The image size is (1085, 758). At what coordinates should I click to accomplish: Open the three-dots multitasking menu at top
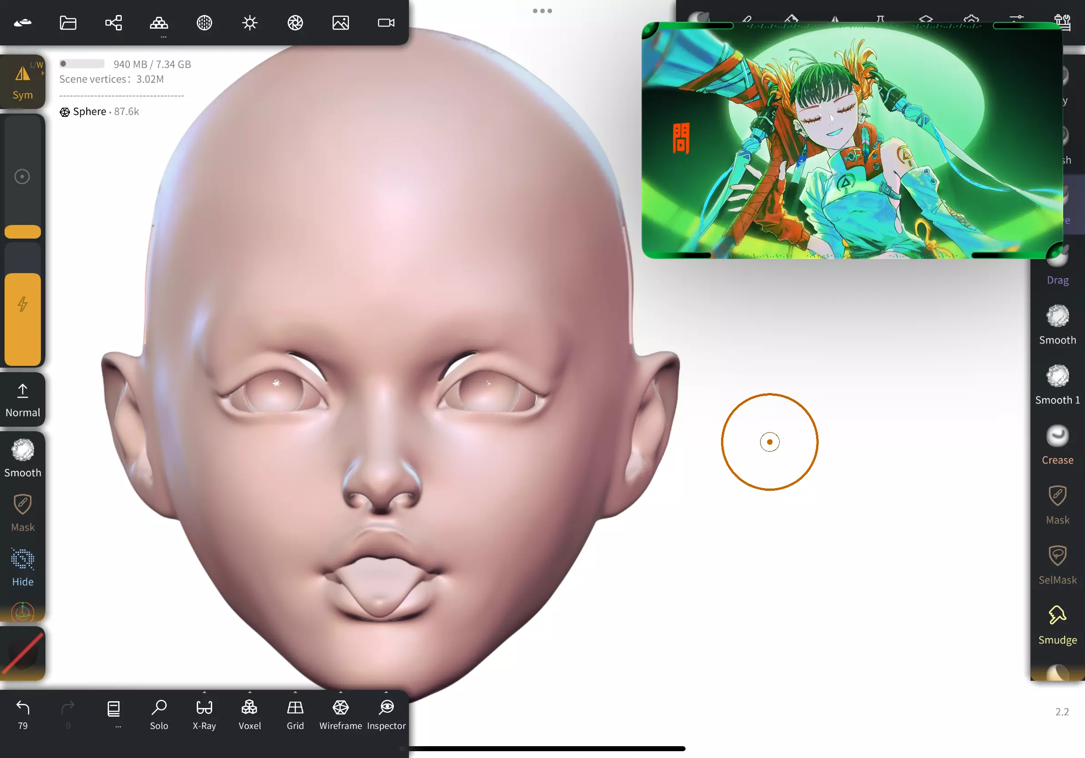click(542, 10)
